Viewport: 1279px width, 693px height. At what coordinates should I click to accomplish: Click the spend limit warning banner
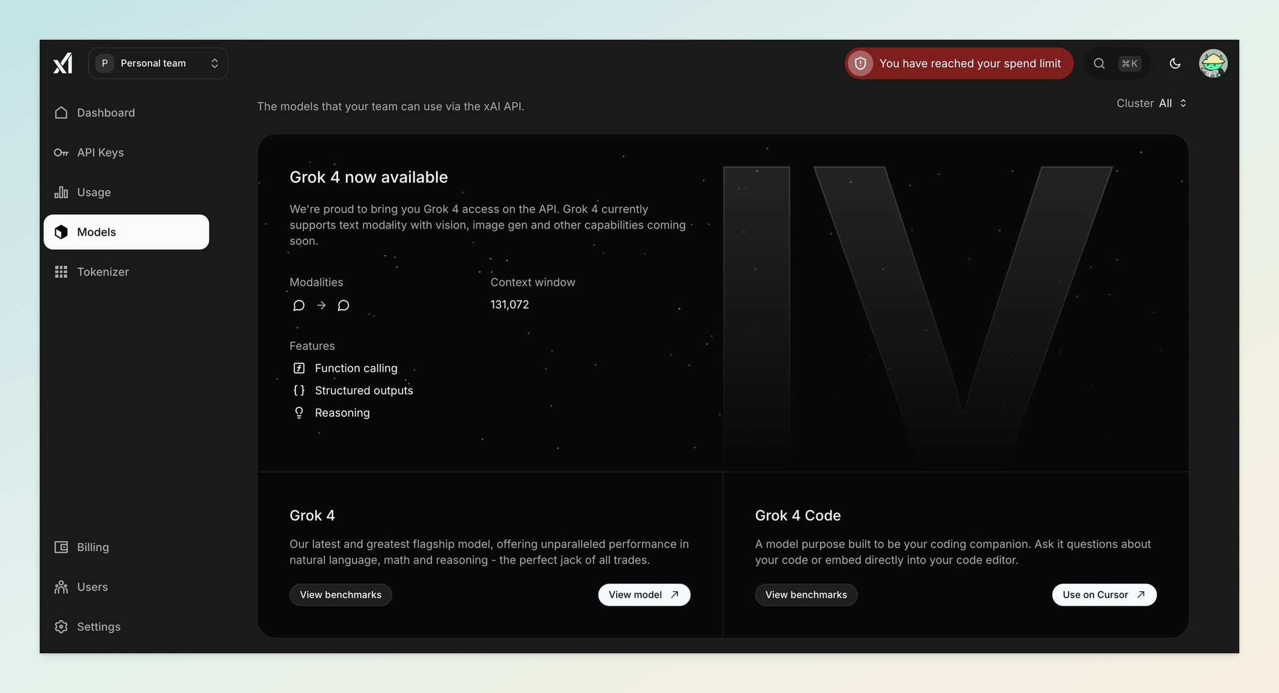click(969, 63)
